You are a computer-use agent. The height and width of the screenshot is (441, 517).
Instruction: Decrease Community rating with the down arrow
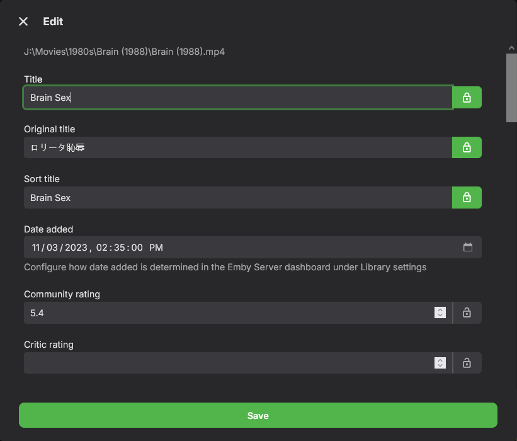click(x=440, y=316)
